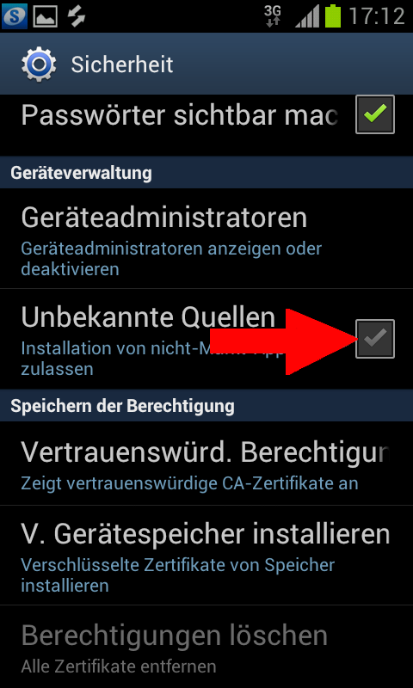Tap 'Zeigt vertrauenswürdige CA-Zertifikate an' description
413x688 pixels.
189,483
